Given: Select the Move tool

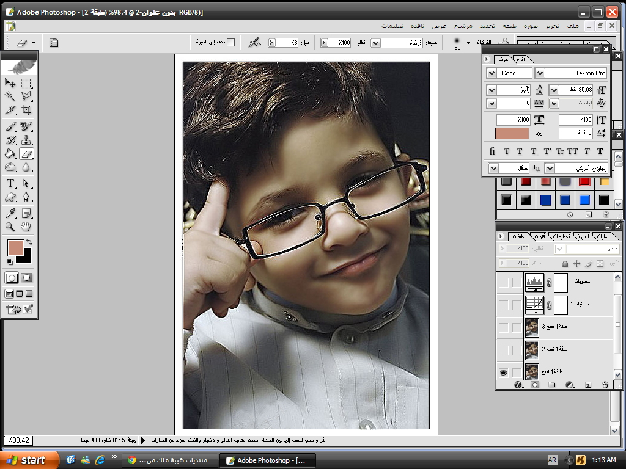Looking at the screenshot, I should point(10,83).
